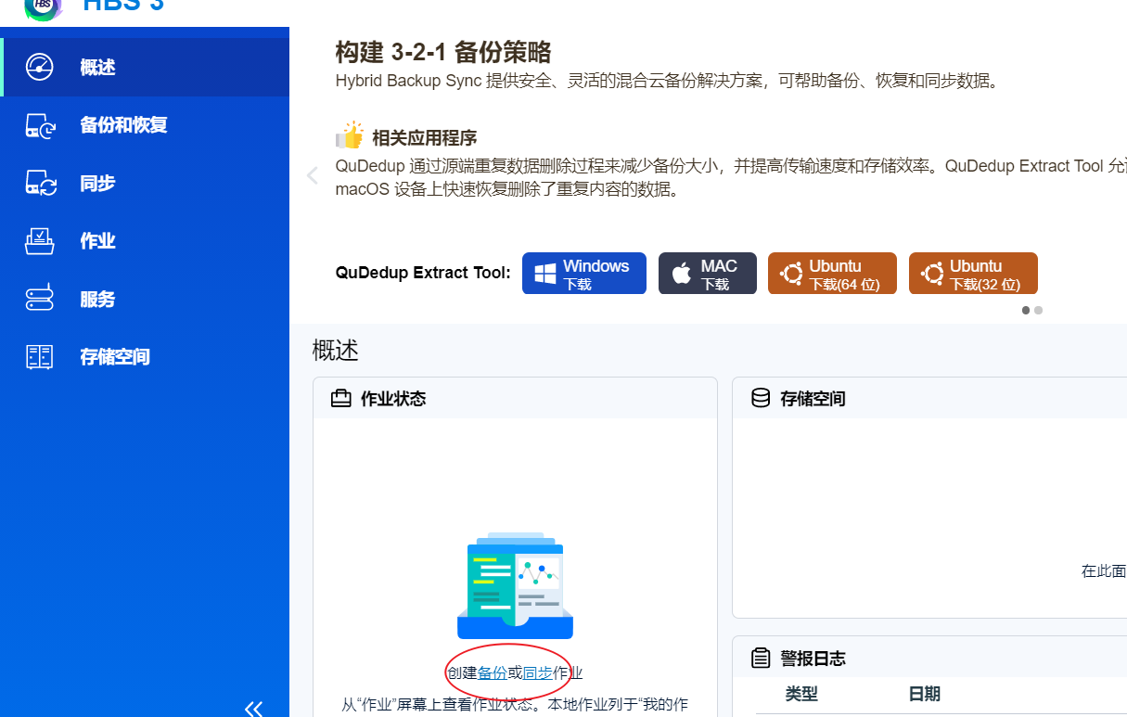
Task: Click the 概述 section heading in main area
Action: 336,351
